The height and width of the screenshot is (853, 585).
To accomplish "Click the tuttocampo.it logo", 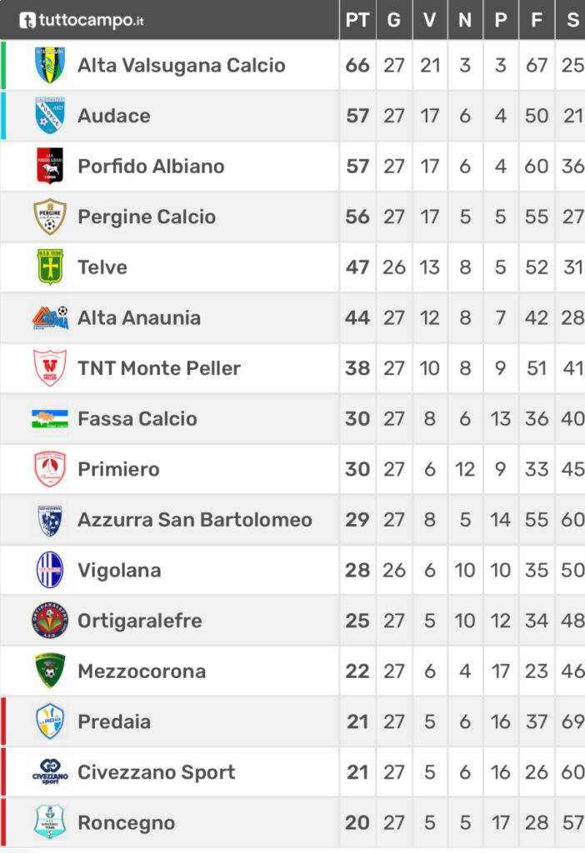I will coord(82,20).
